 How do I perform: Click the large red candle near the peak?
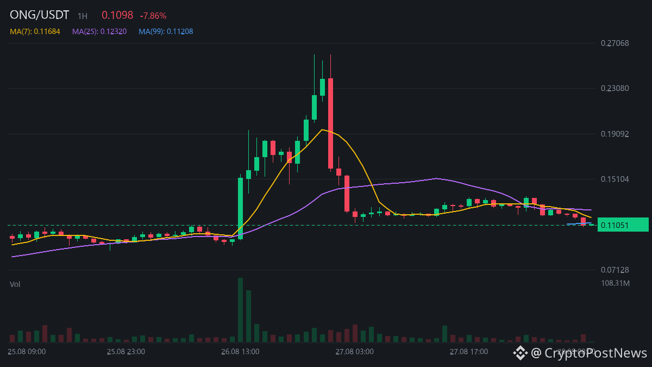pyautogui.click(x=330, y=123)
